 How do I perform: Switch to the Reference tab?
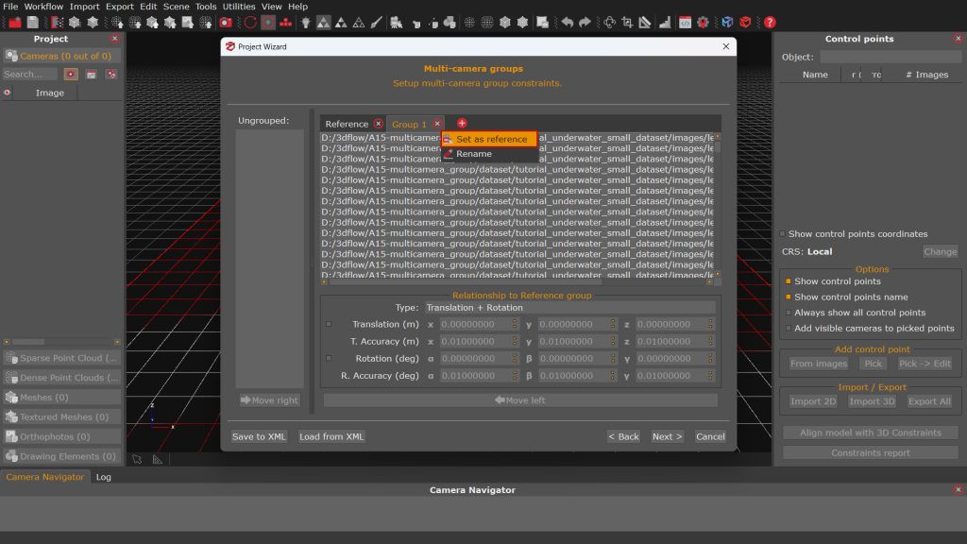tap(347, 125)
